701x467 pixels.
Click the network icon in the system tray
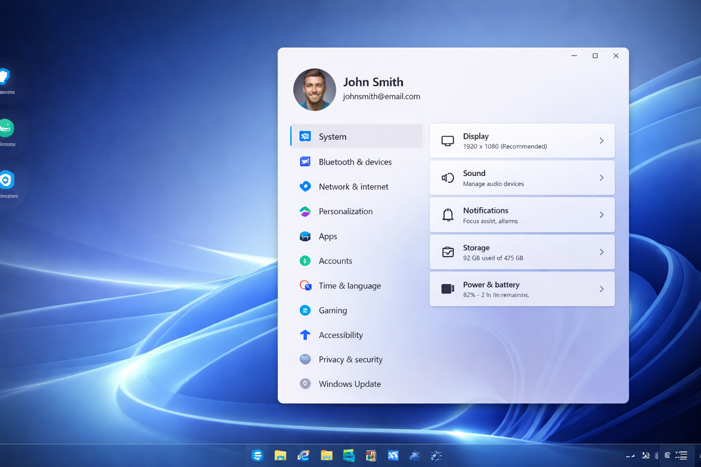point(630,455)
